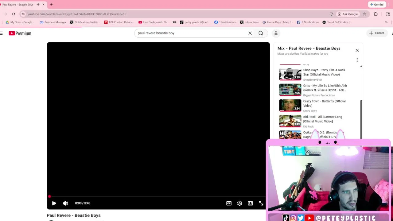Viewport: 393px width, 221px height.
Task: Click the address bar URL
Action: 77,14
